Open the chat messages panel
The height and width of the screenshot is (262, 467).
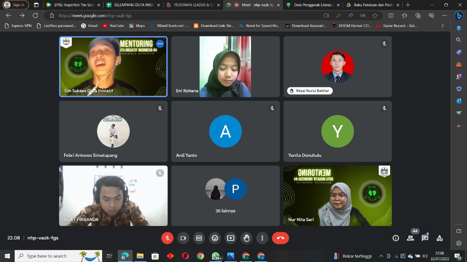(425, 238)
